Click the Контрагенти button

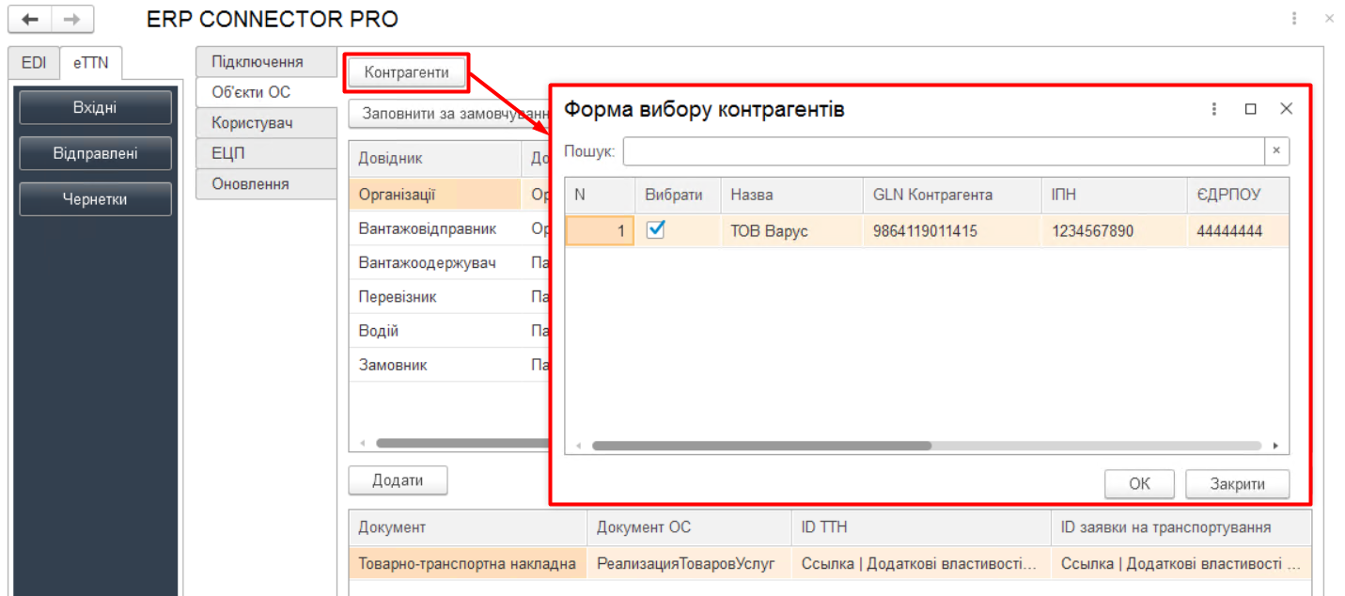coord(406,72)
